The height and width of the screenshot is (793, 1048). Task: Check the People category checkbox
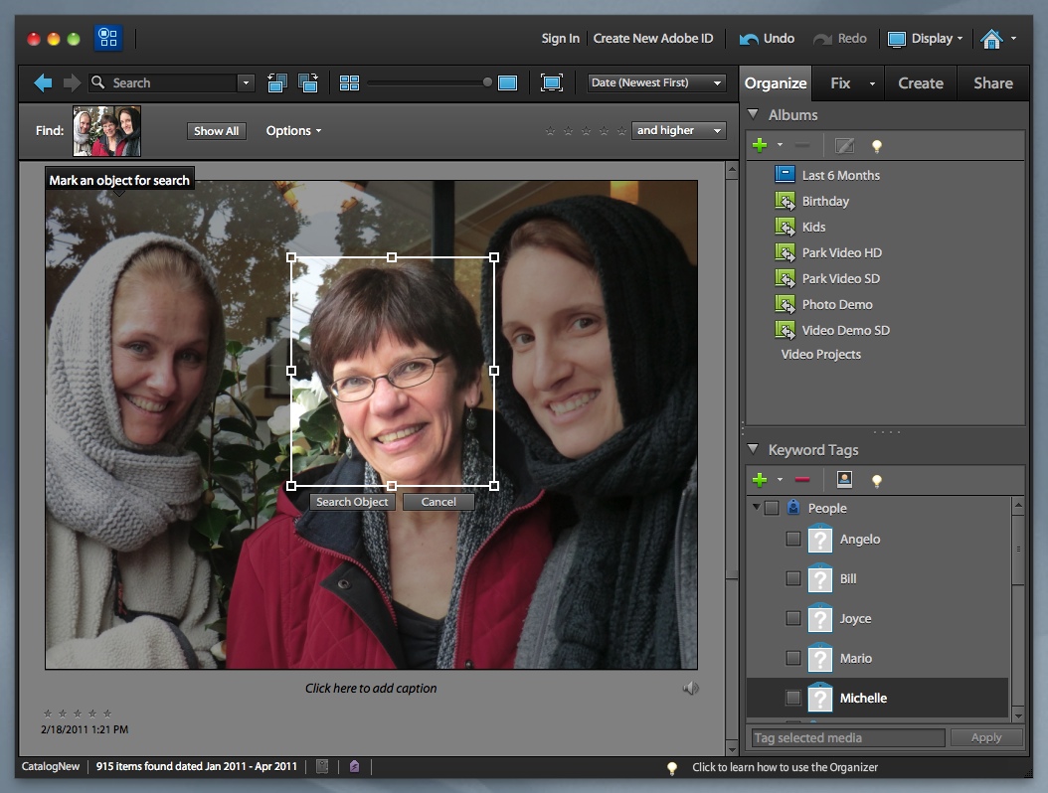772,508
